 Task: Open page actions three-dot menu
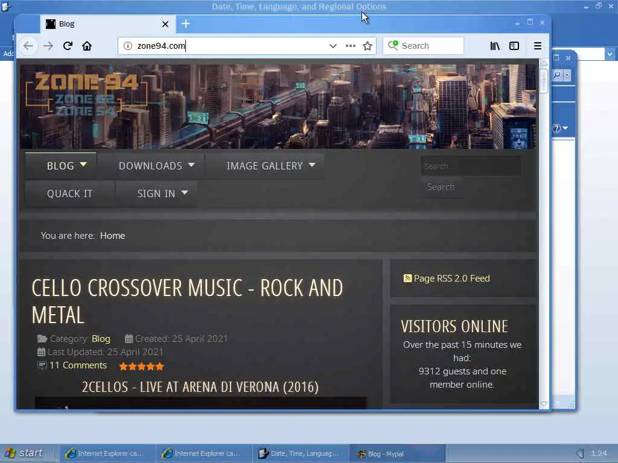pos(351,46)
